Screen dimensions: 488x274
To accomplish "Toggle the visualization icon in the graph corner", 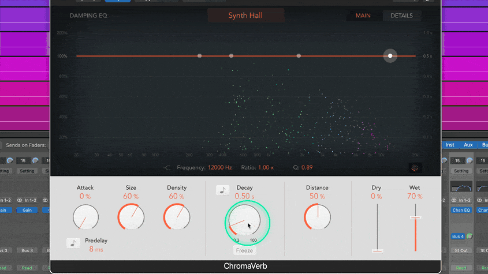I will coord(414,168).
